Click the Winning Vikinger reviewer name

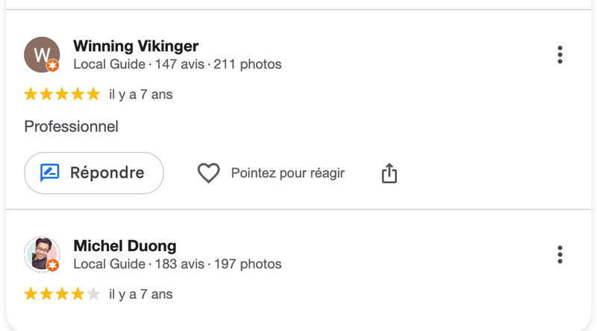tap(136, 46)
